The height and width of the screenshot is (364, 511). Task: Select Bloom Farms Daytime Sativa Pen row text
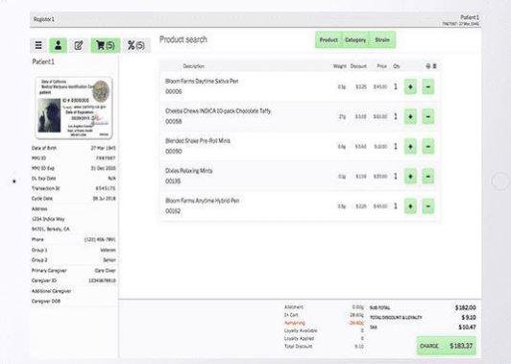tap(202, 81)
